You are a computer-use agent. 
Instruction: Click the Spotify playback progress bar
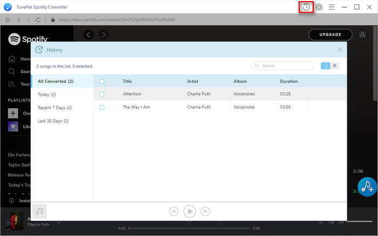189,228
